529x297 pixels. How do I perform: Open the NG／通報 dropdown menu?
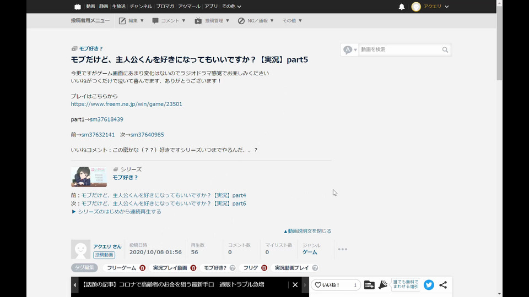(255, 20)
